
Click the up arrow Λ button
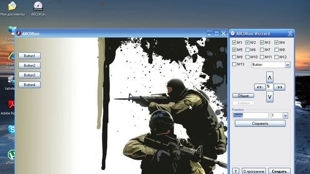270,77
